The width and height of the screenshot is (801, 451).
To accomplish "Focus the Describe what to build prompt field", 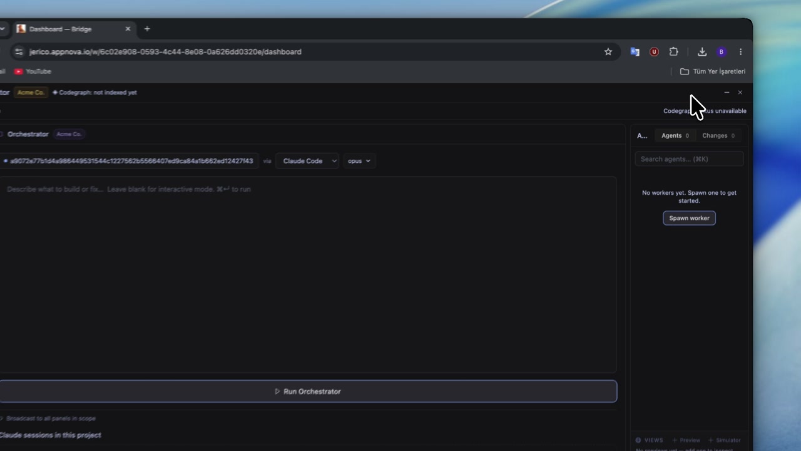I will [308, 274].
